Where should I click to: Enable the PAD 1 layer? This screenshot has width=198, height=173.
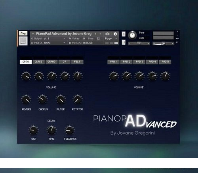[114, 62]
